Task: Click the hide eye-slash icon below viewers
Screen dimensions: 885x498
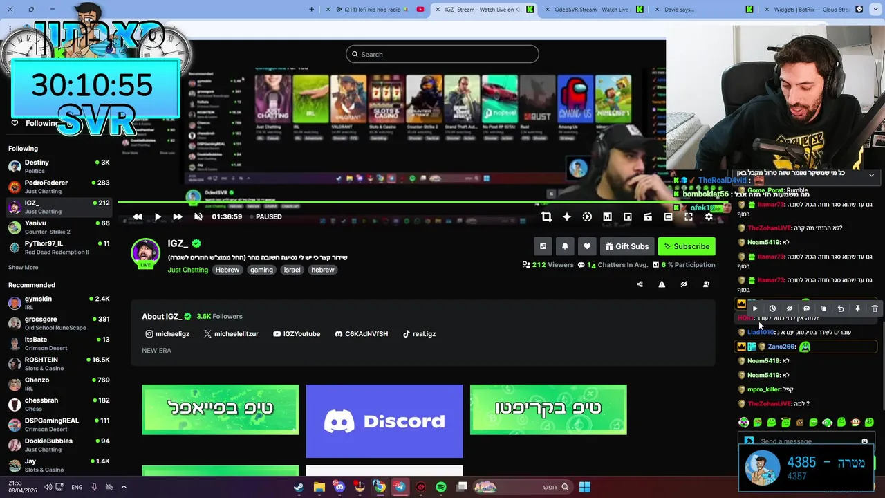Action: (x=684, y=284)
